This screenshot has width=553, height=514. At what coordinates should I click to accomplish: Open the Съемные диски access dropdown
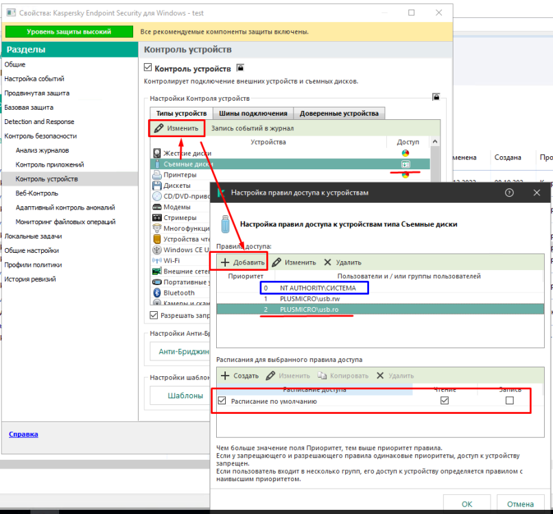pyautogui.click(x=405, y=164)
